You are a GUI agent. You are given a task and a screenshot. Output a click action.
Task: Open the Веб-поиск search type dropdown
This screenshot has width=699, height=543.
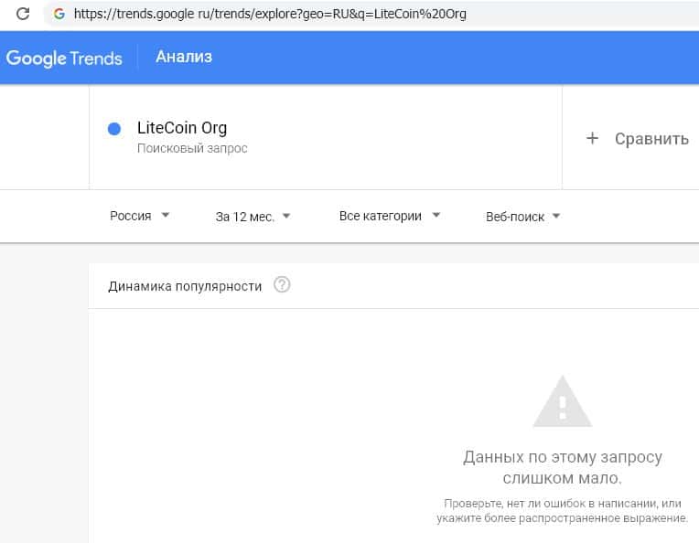point(523,217)
